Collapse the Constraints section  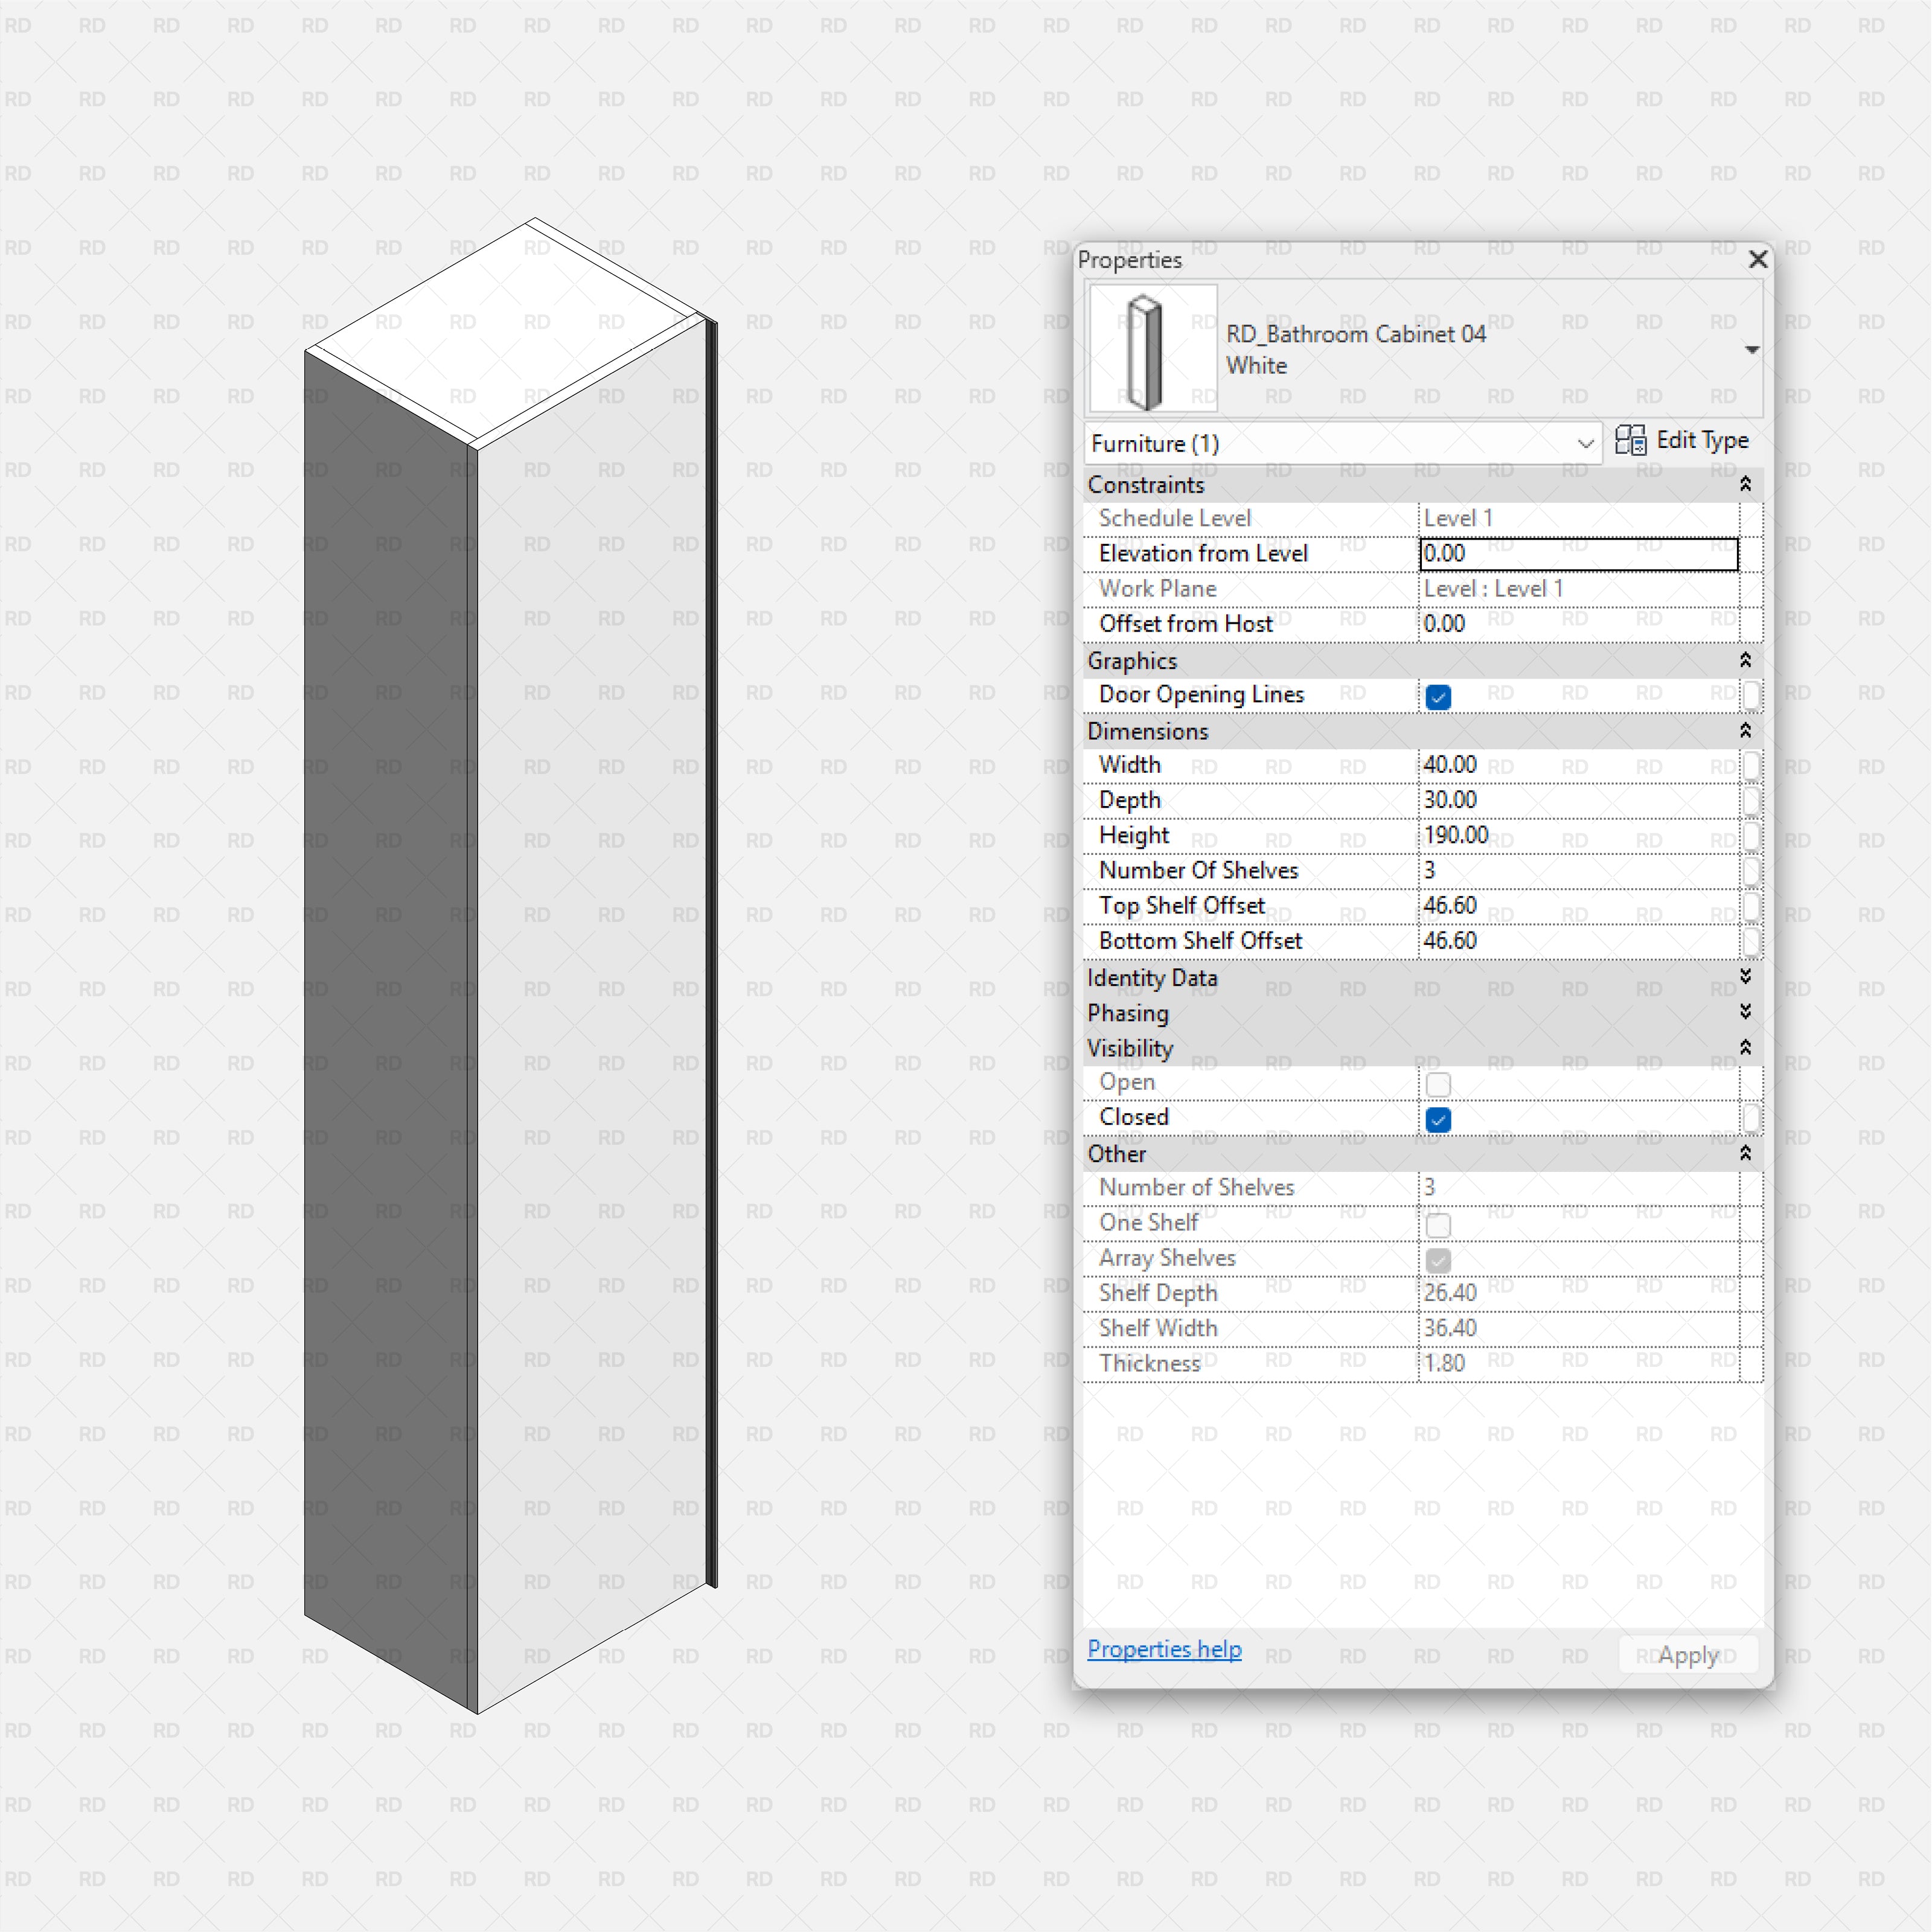pyautogui.click(x=1745, y=484)
